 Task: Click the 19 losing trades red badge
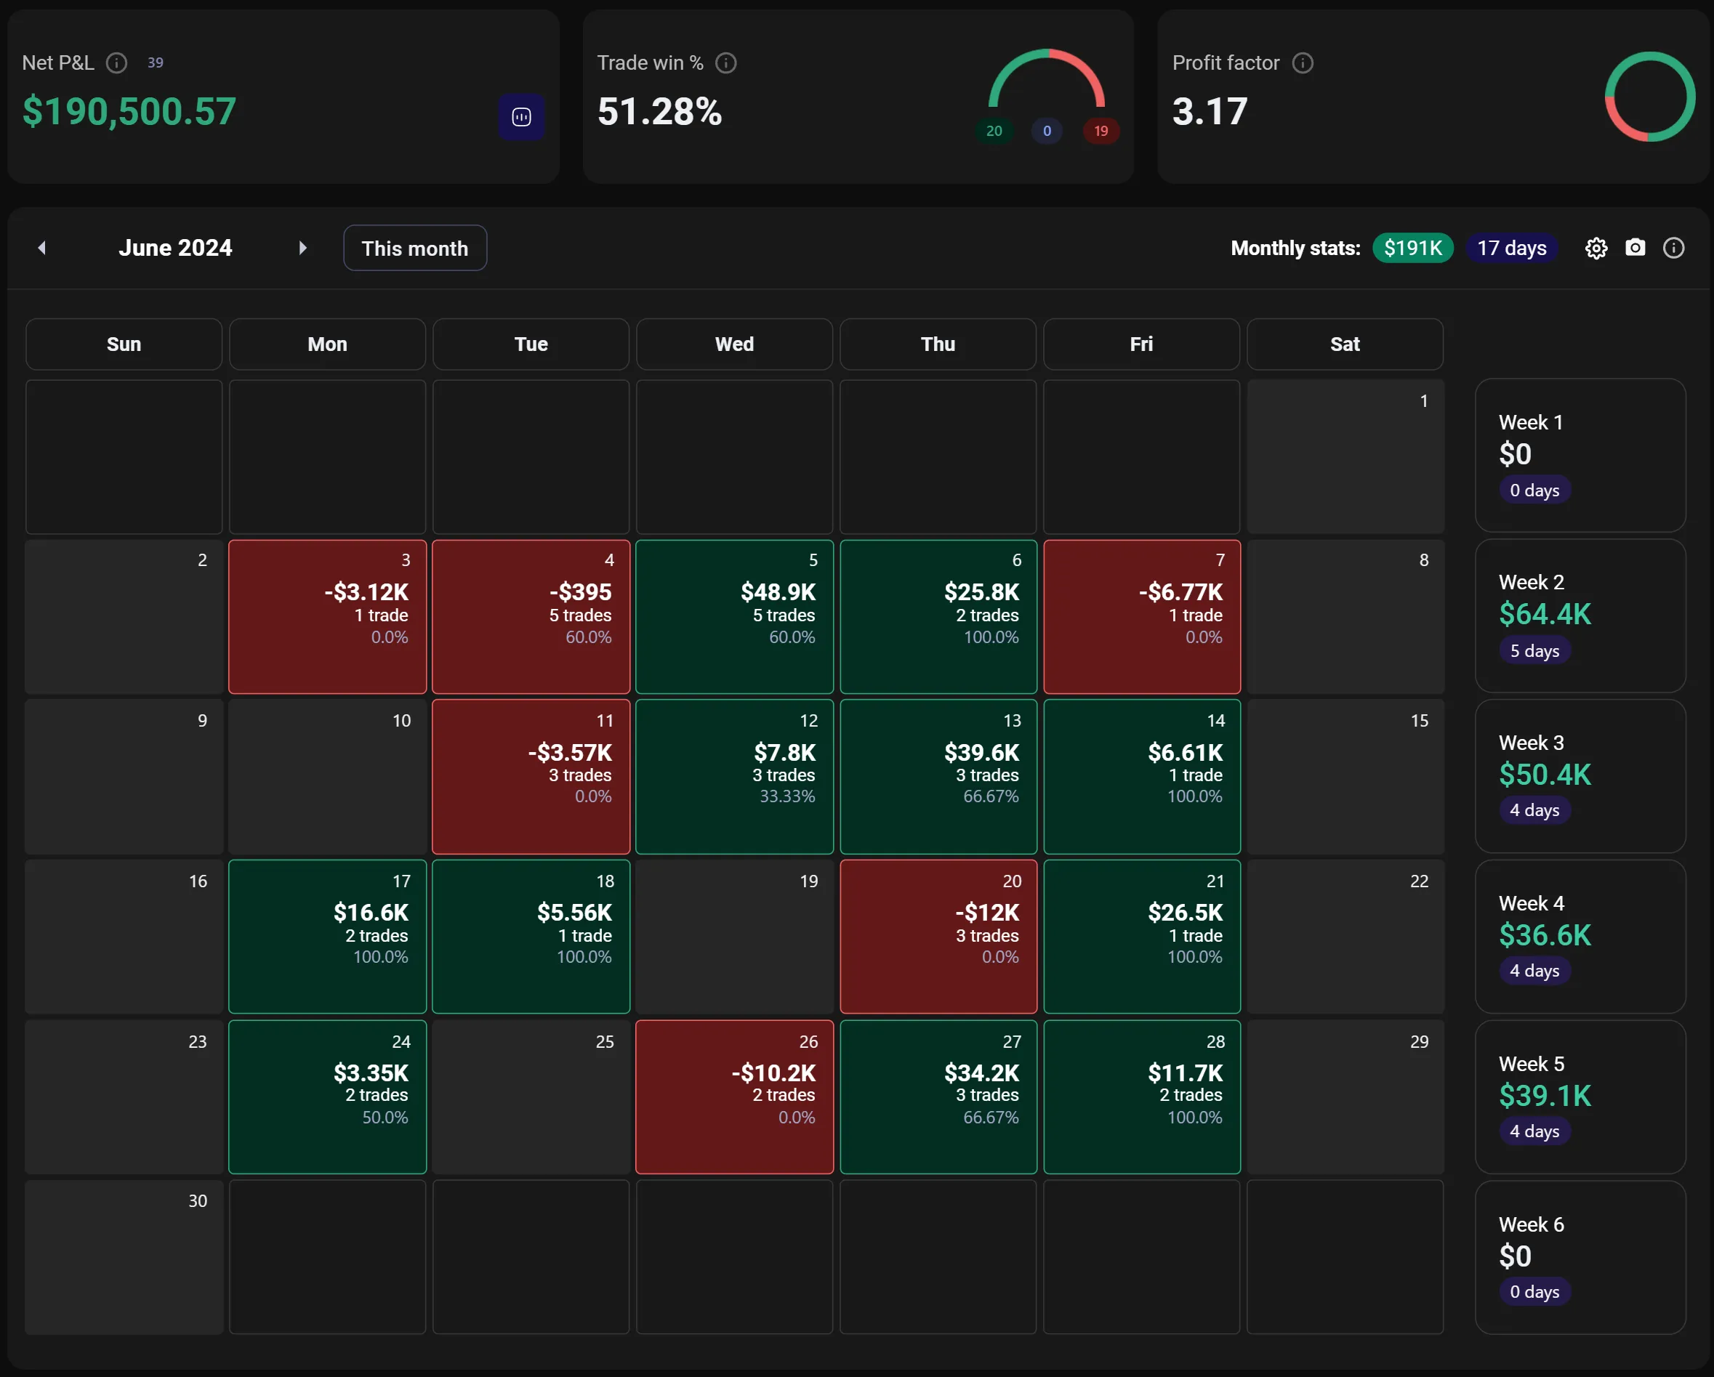[1101, 131]
